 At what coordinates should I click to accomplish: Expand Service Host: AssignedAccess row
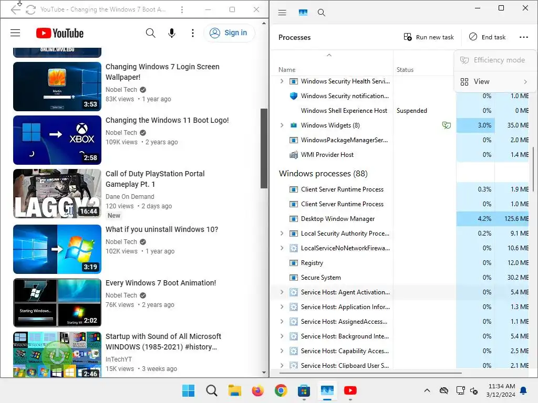pyautogui.click(x=282, y=322)
